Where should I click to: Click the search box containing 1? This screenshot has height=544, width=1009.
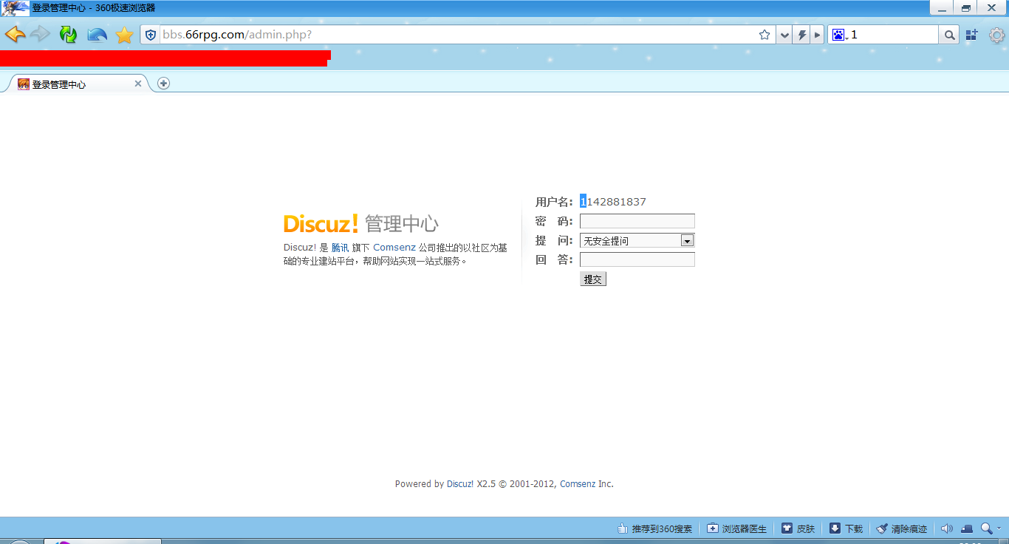pyautogui.click(x=893, y=35)
